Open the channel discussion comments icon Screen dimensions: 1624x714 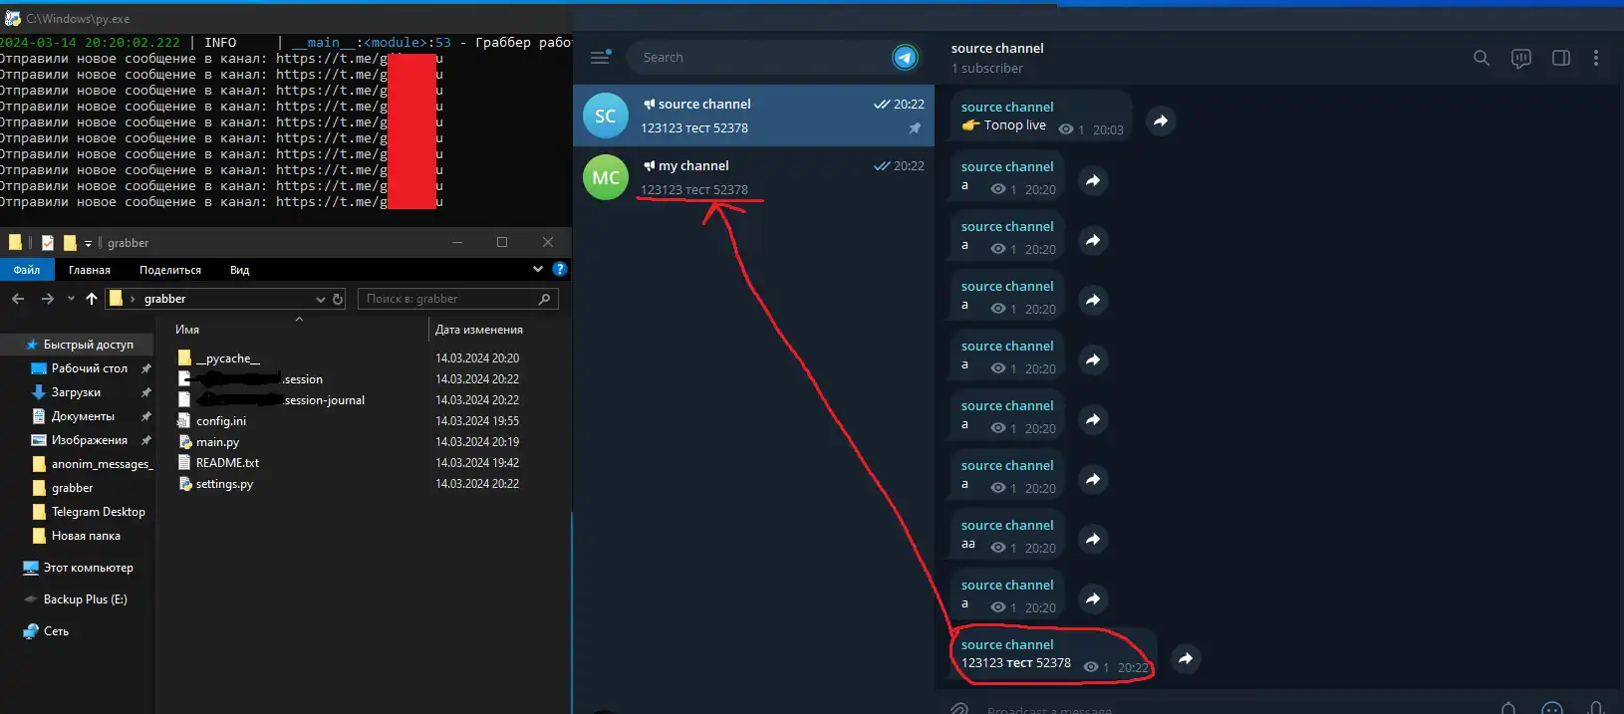[1521, 58]
